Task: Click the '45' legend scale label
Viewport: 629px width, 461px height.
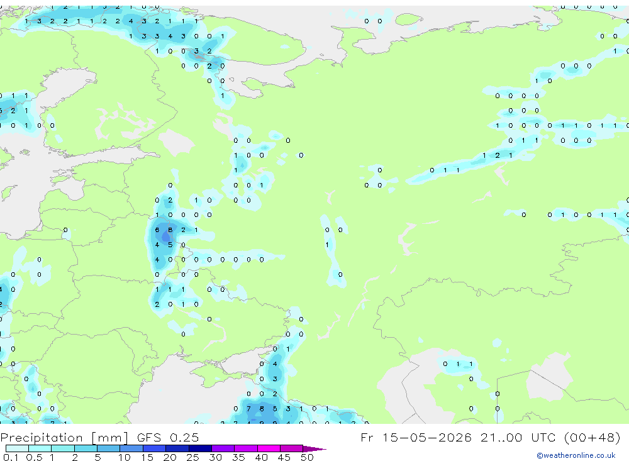Action: click(x=284, y=457)
